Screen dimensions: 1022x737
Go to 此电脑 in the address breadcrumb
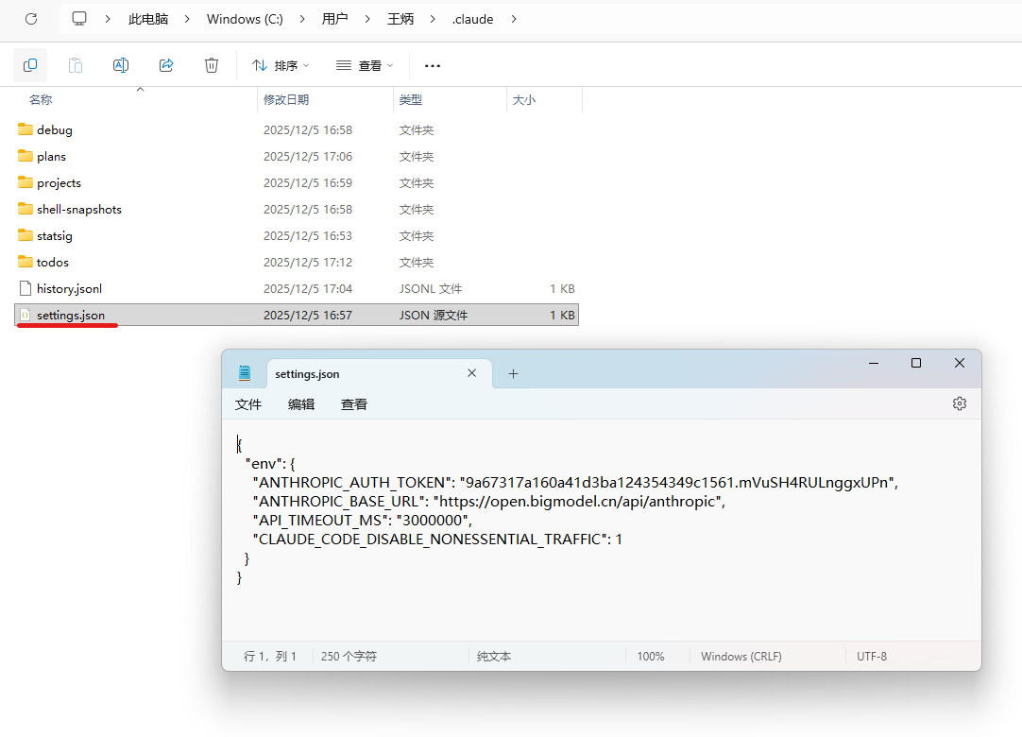pyautogui.click(x=148, y=19)
